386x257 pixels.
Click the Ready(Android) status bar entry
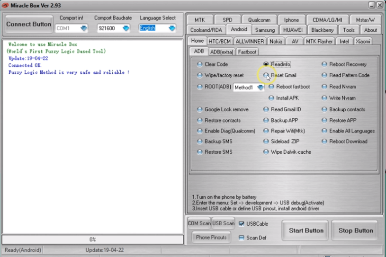[x=23, y=250]
